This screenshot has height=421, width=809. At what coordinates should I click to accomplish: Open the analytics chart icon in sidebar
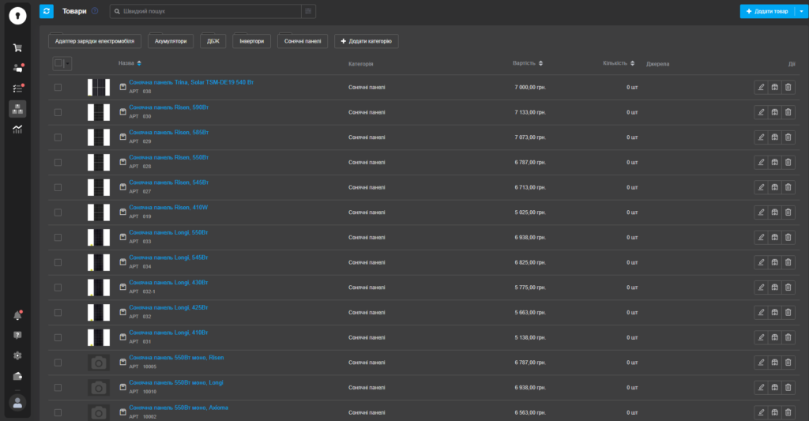pyautogui.click(x=17, y=129)
